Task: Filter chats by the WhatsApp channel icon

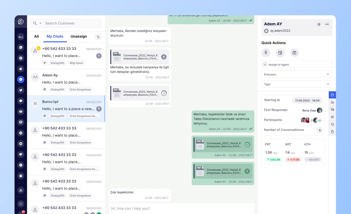Action: point(21,47)
